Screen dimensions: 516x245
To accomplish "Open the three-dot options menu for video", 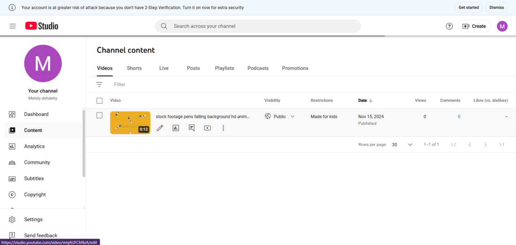I will [223, 128].
